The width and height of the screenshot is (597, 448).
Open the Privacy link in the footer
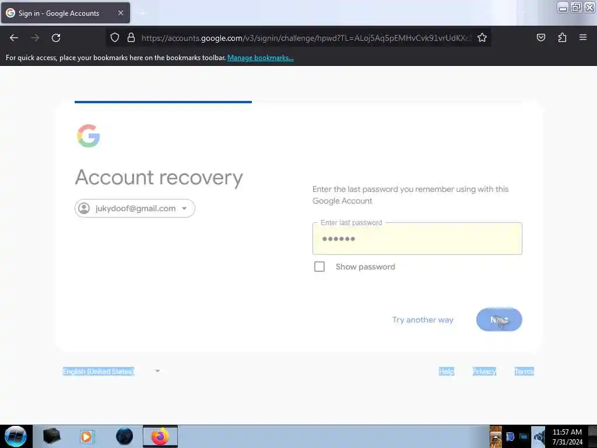[x=484, y=372]
